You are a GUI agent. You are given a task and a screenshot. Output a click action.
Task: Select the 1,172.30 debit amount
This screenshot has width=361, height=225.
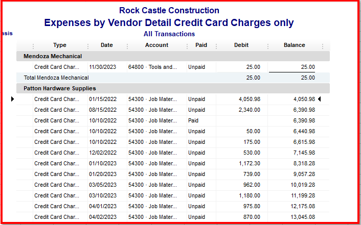coord(250,163)
